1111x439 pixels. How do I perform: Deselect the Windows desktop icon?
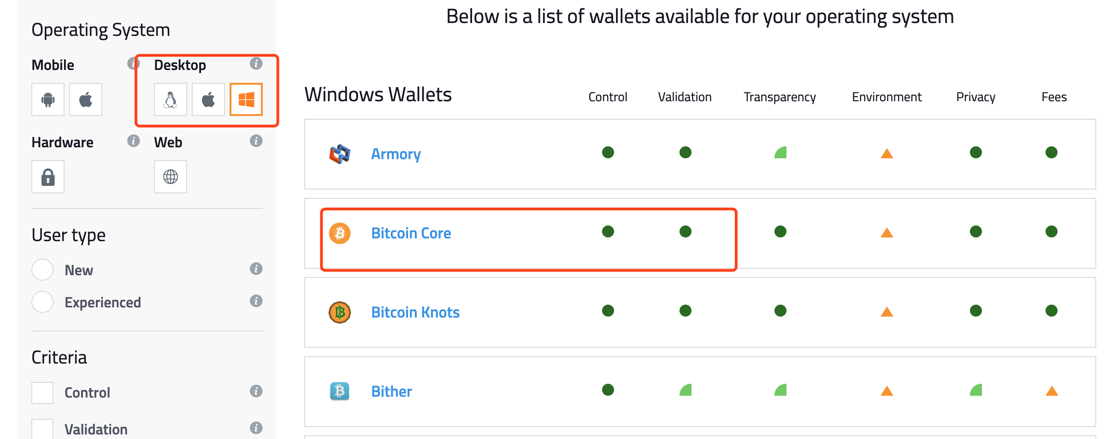pos(246,99)
